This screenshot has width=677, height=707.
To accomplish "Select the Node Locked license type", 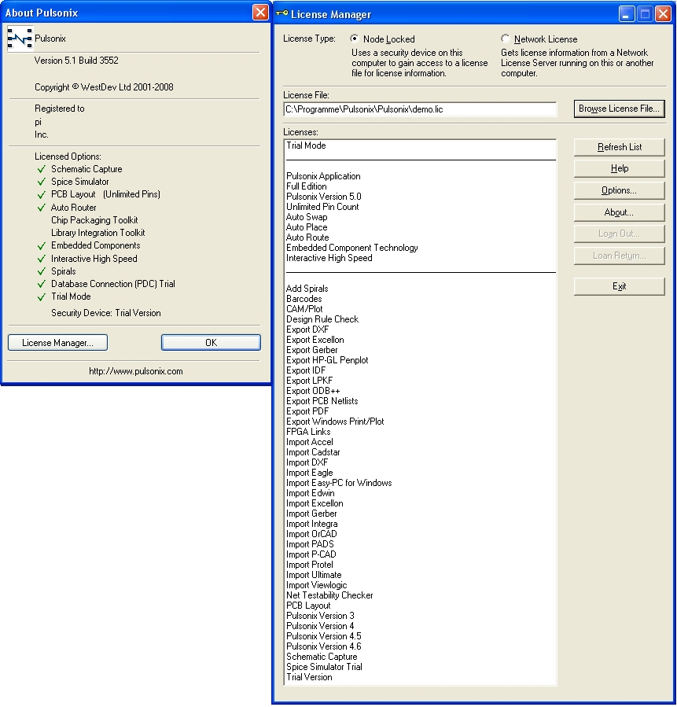I will pyautogui.click(x=355, y=39).
